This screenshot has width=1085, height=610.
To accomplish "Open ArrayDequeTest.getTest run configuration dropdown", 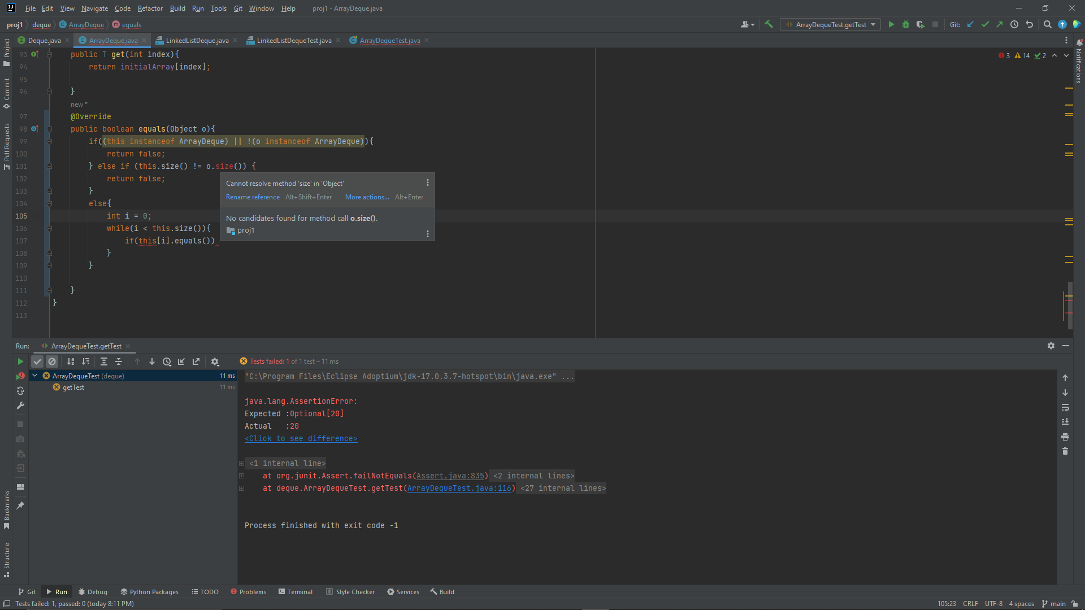I will 830,24.
